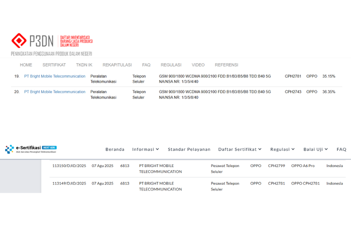Open the REFERENSI menu item
The height and width of the screenshot is (234, 351).
(x=227, y=65)
